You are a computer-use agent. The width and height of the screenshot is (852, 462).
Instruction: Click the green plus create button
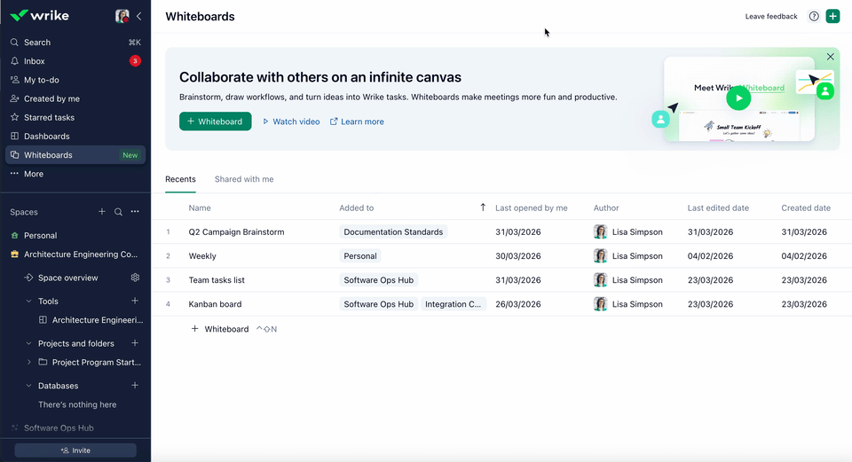tap(832, 16)
